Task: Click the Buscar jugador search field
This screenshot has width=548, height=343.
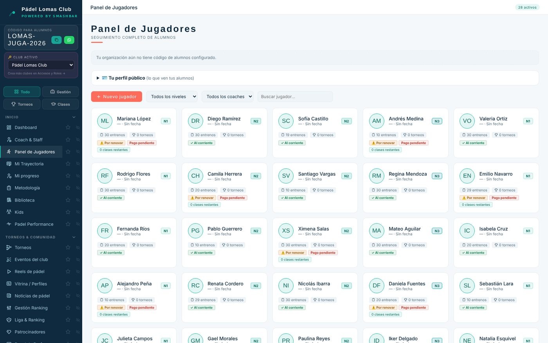Action: click(295, 96)
